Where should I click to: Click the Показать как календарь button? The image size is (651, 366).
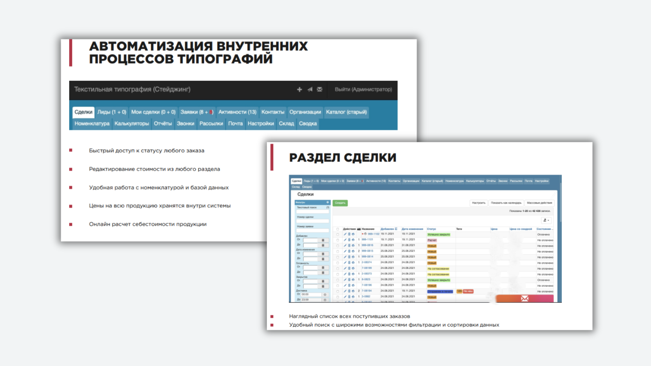point(506,203)
